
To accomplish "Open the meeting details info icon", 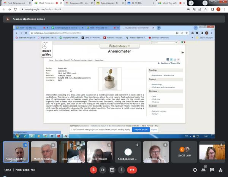I will pyautogui.click(x=194, y=170).
